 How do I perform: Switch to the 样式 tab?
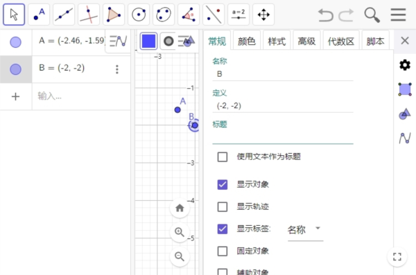[277, 42]
